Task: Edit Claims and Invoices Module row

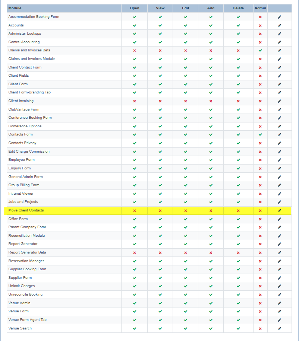Action: [279, 59]
